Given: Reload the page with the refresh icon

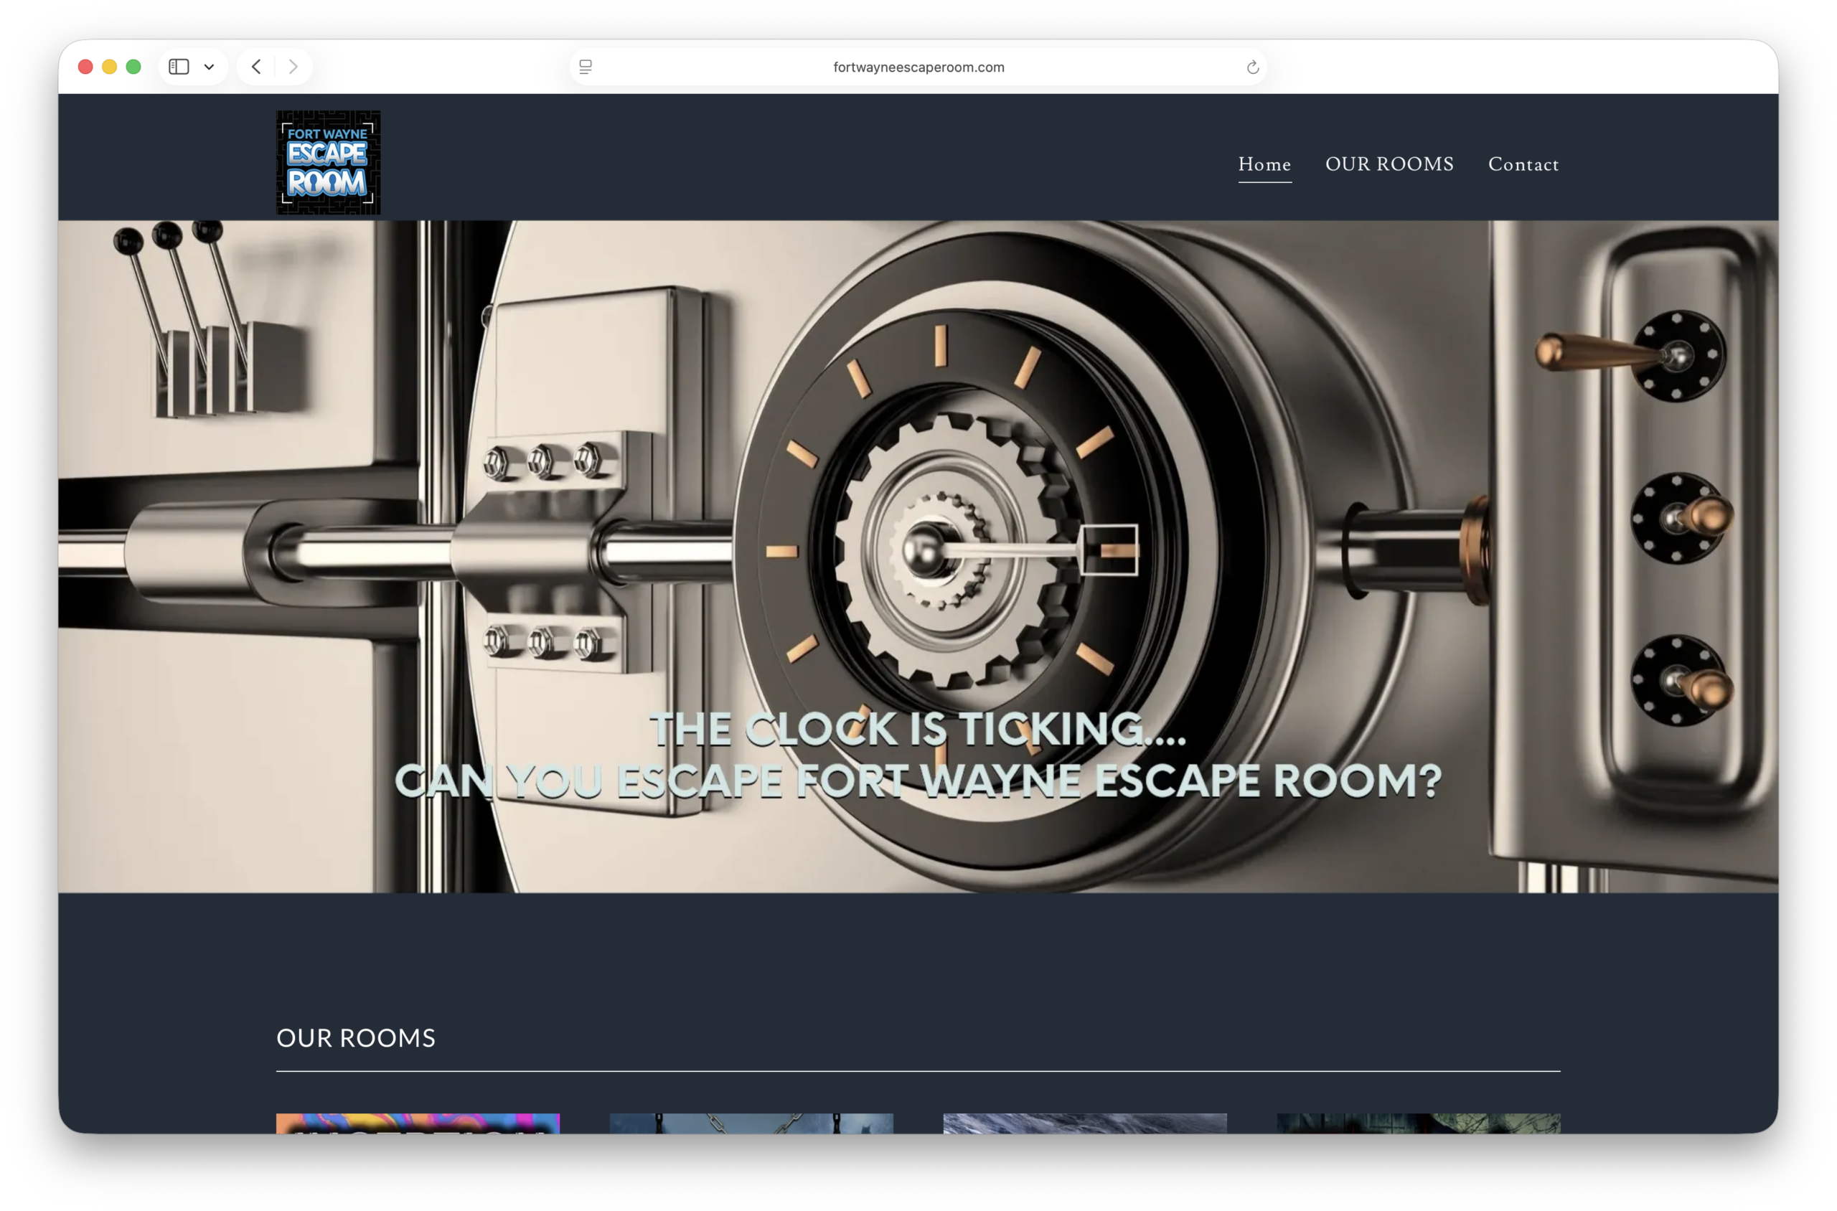Looking at the screenshot, I should point(1253,67).
